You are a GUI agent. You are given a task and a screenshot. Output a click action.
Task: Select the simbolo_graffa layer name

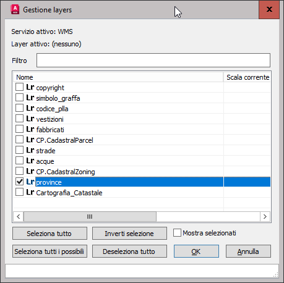pos(58,98)
